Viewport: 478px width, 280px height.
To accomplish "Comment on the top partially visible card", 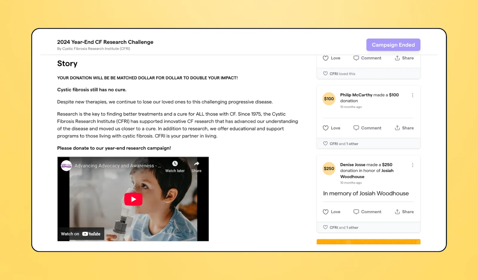I will tap(367, 58).
